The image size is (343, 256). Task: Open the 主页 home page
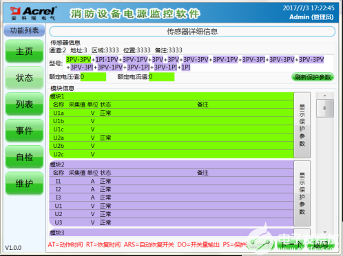[24, 51]
